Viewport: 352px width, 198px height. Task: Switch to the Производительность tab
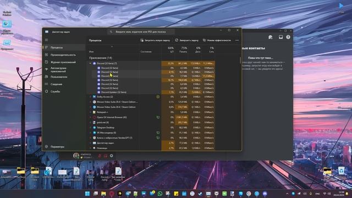tap(64, 55)
